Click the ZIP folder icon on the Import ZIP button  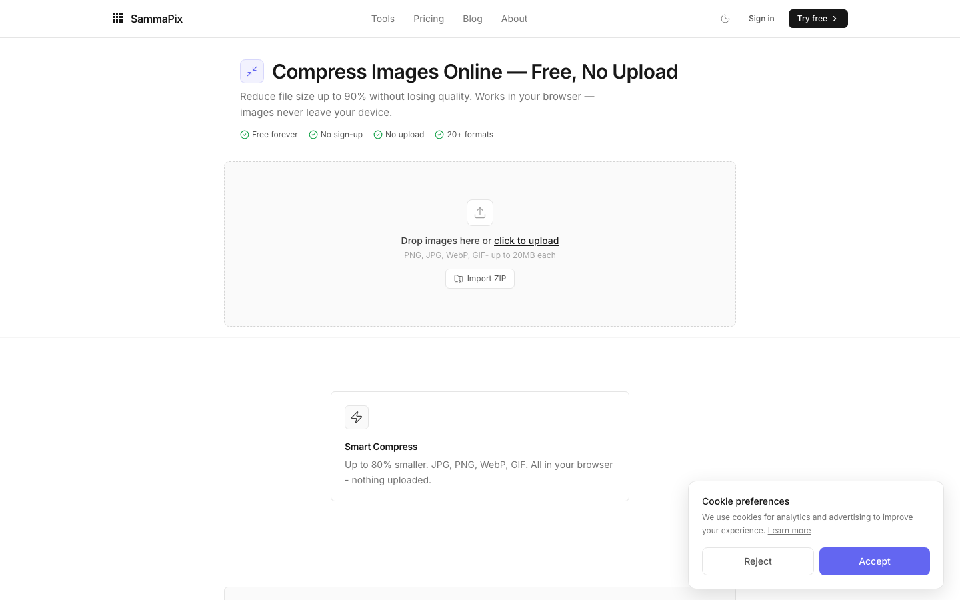[458, 279]
